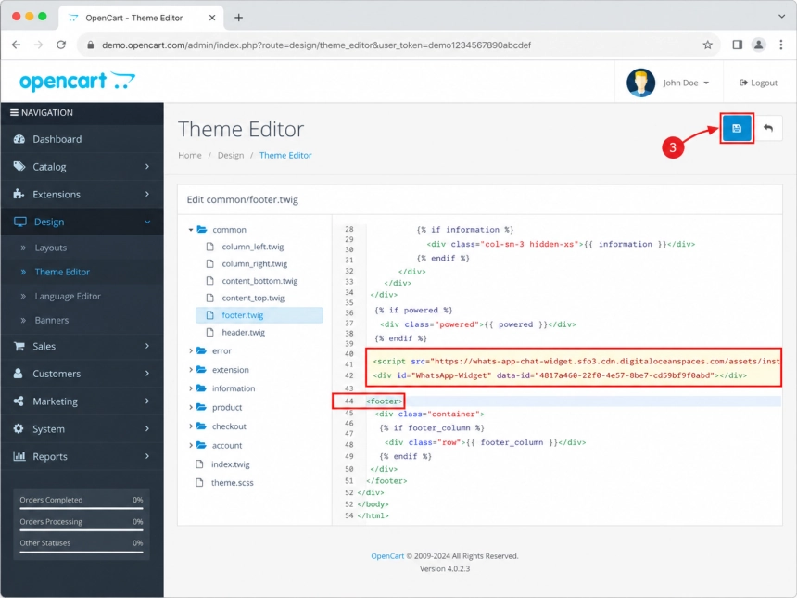Screen dimensions: 797x598
Task: Open Banners submenu item
Action: [51, 320]
